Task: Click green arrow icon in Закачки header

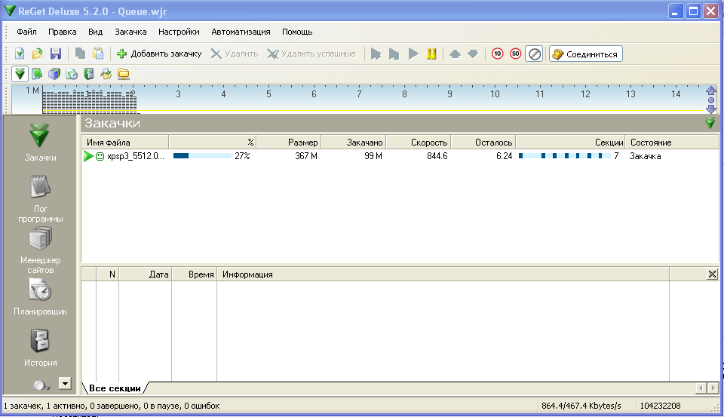Action: tap(710, 123)
